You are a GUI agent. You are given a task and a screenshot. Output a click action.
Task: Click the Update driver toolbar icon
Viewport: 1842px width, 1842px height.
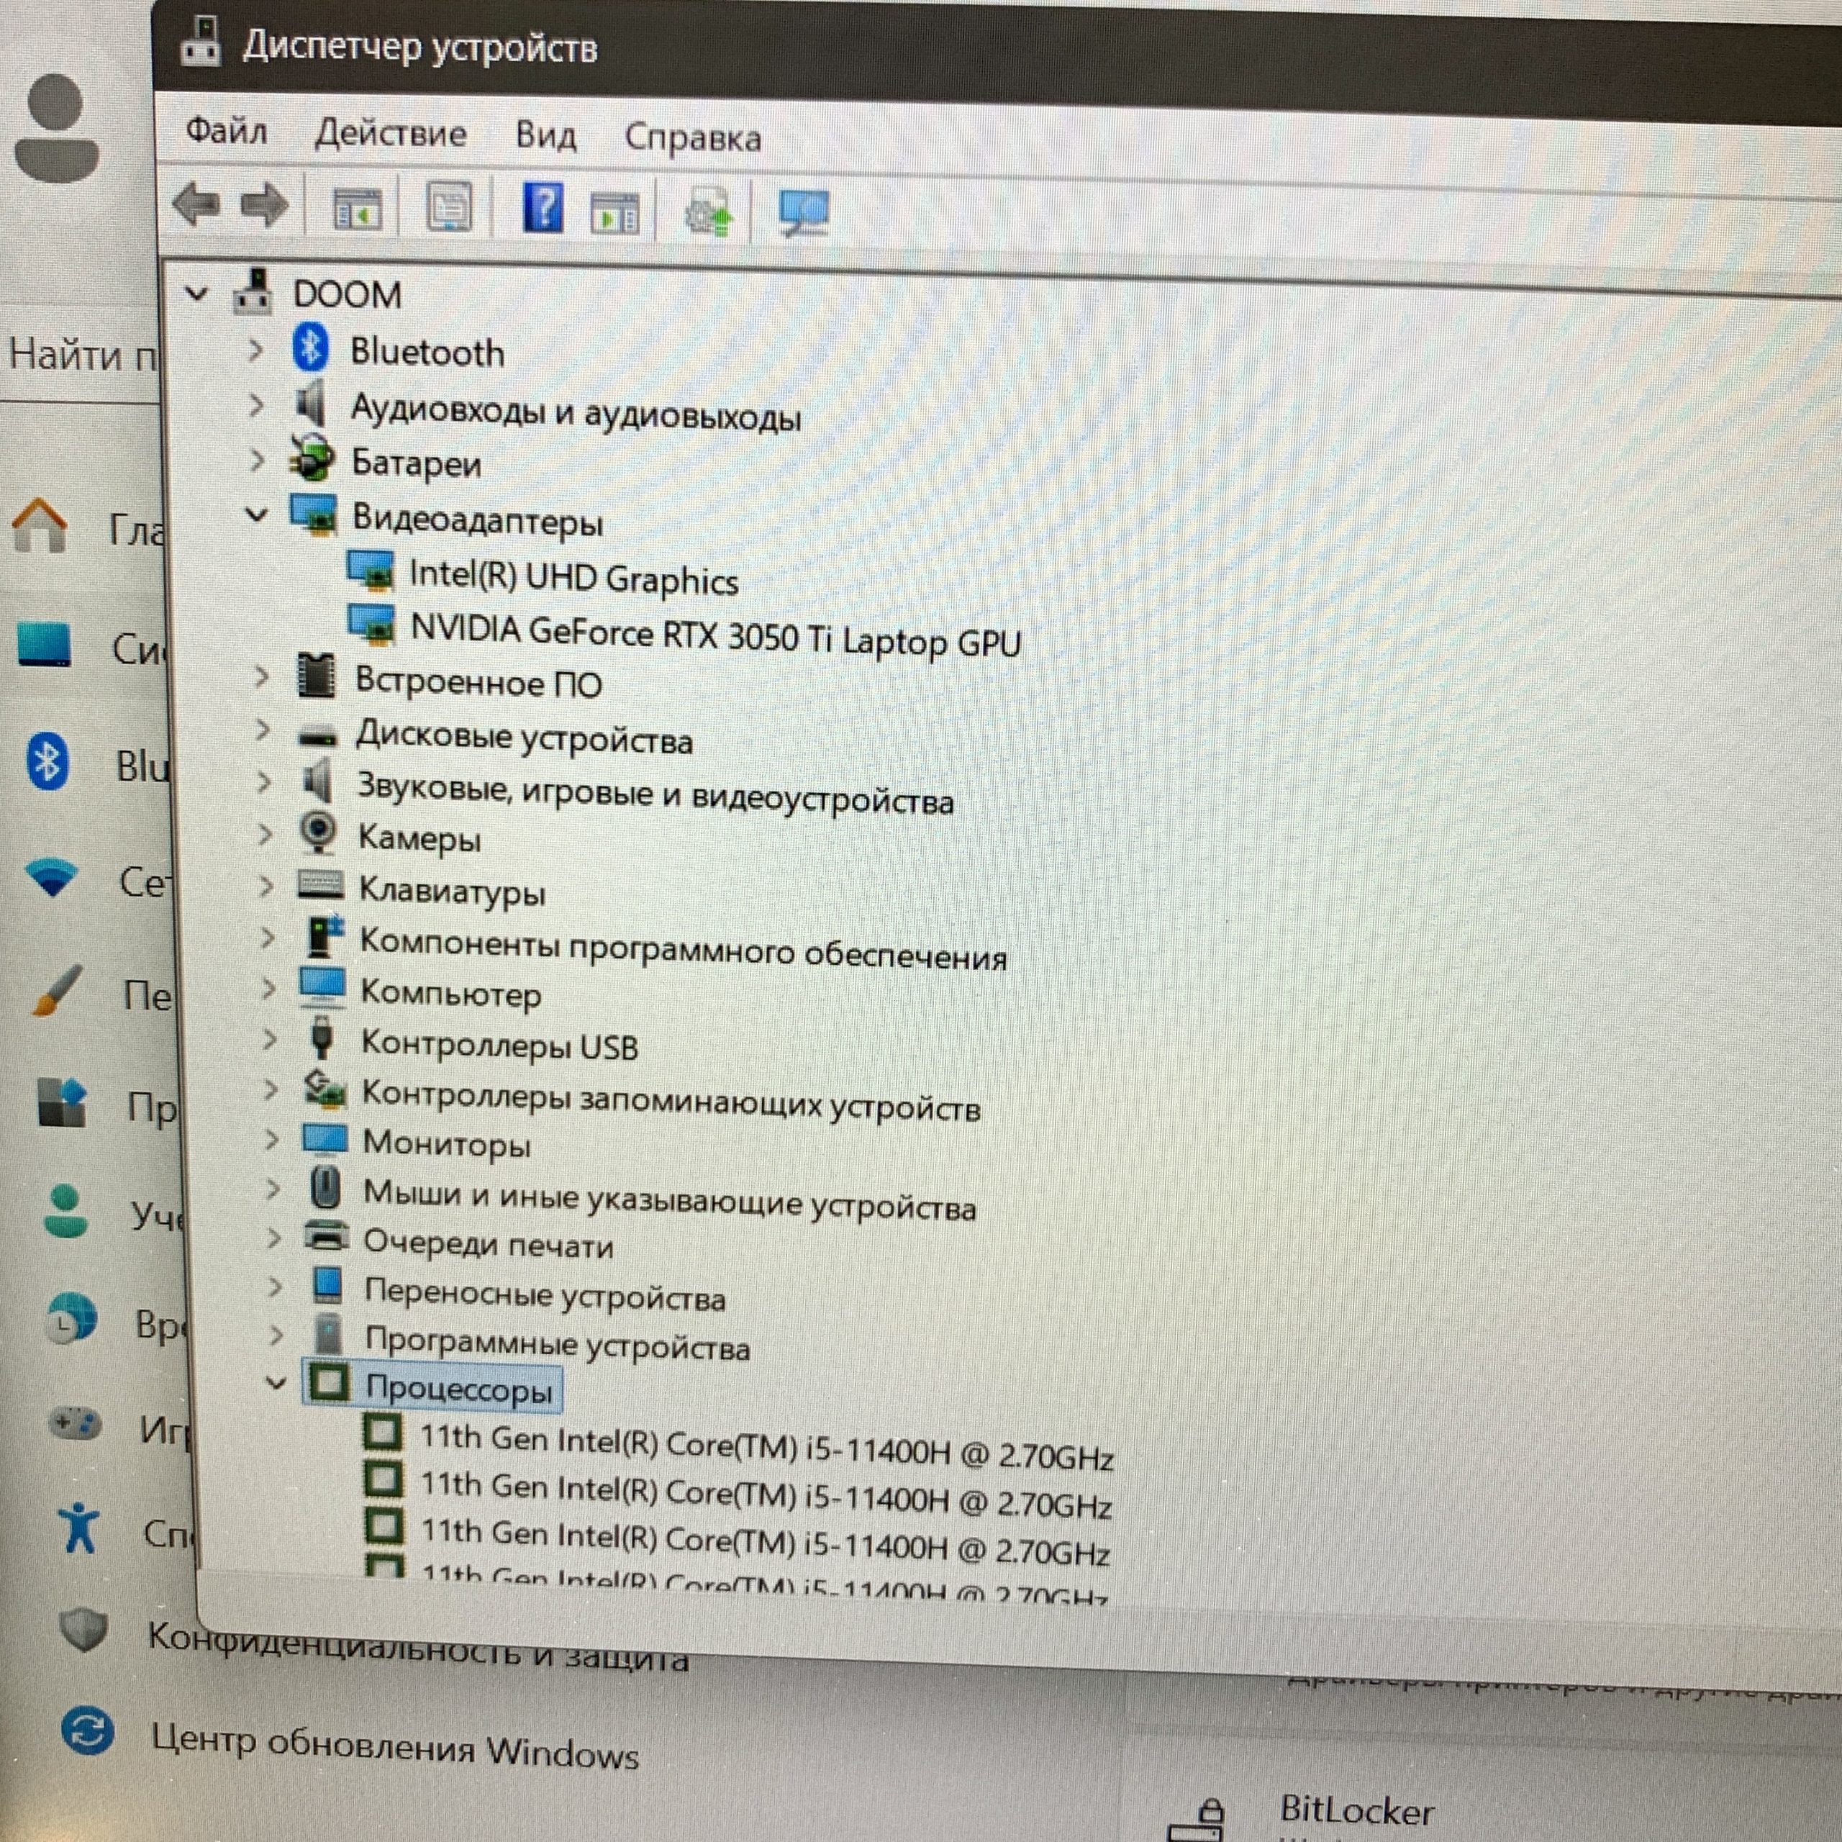tap(707, 211)
